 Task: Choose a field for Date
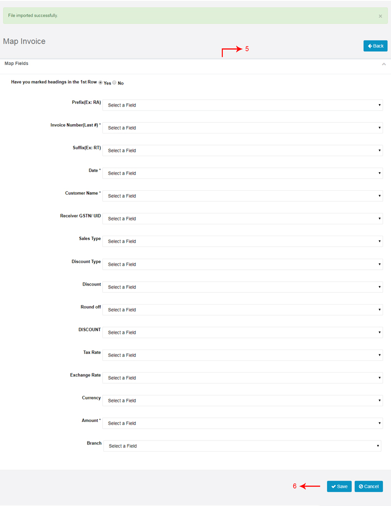coord(242,173)
